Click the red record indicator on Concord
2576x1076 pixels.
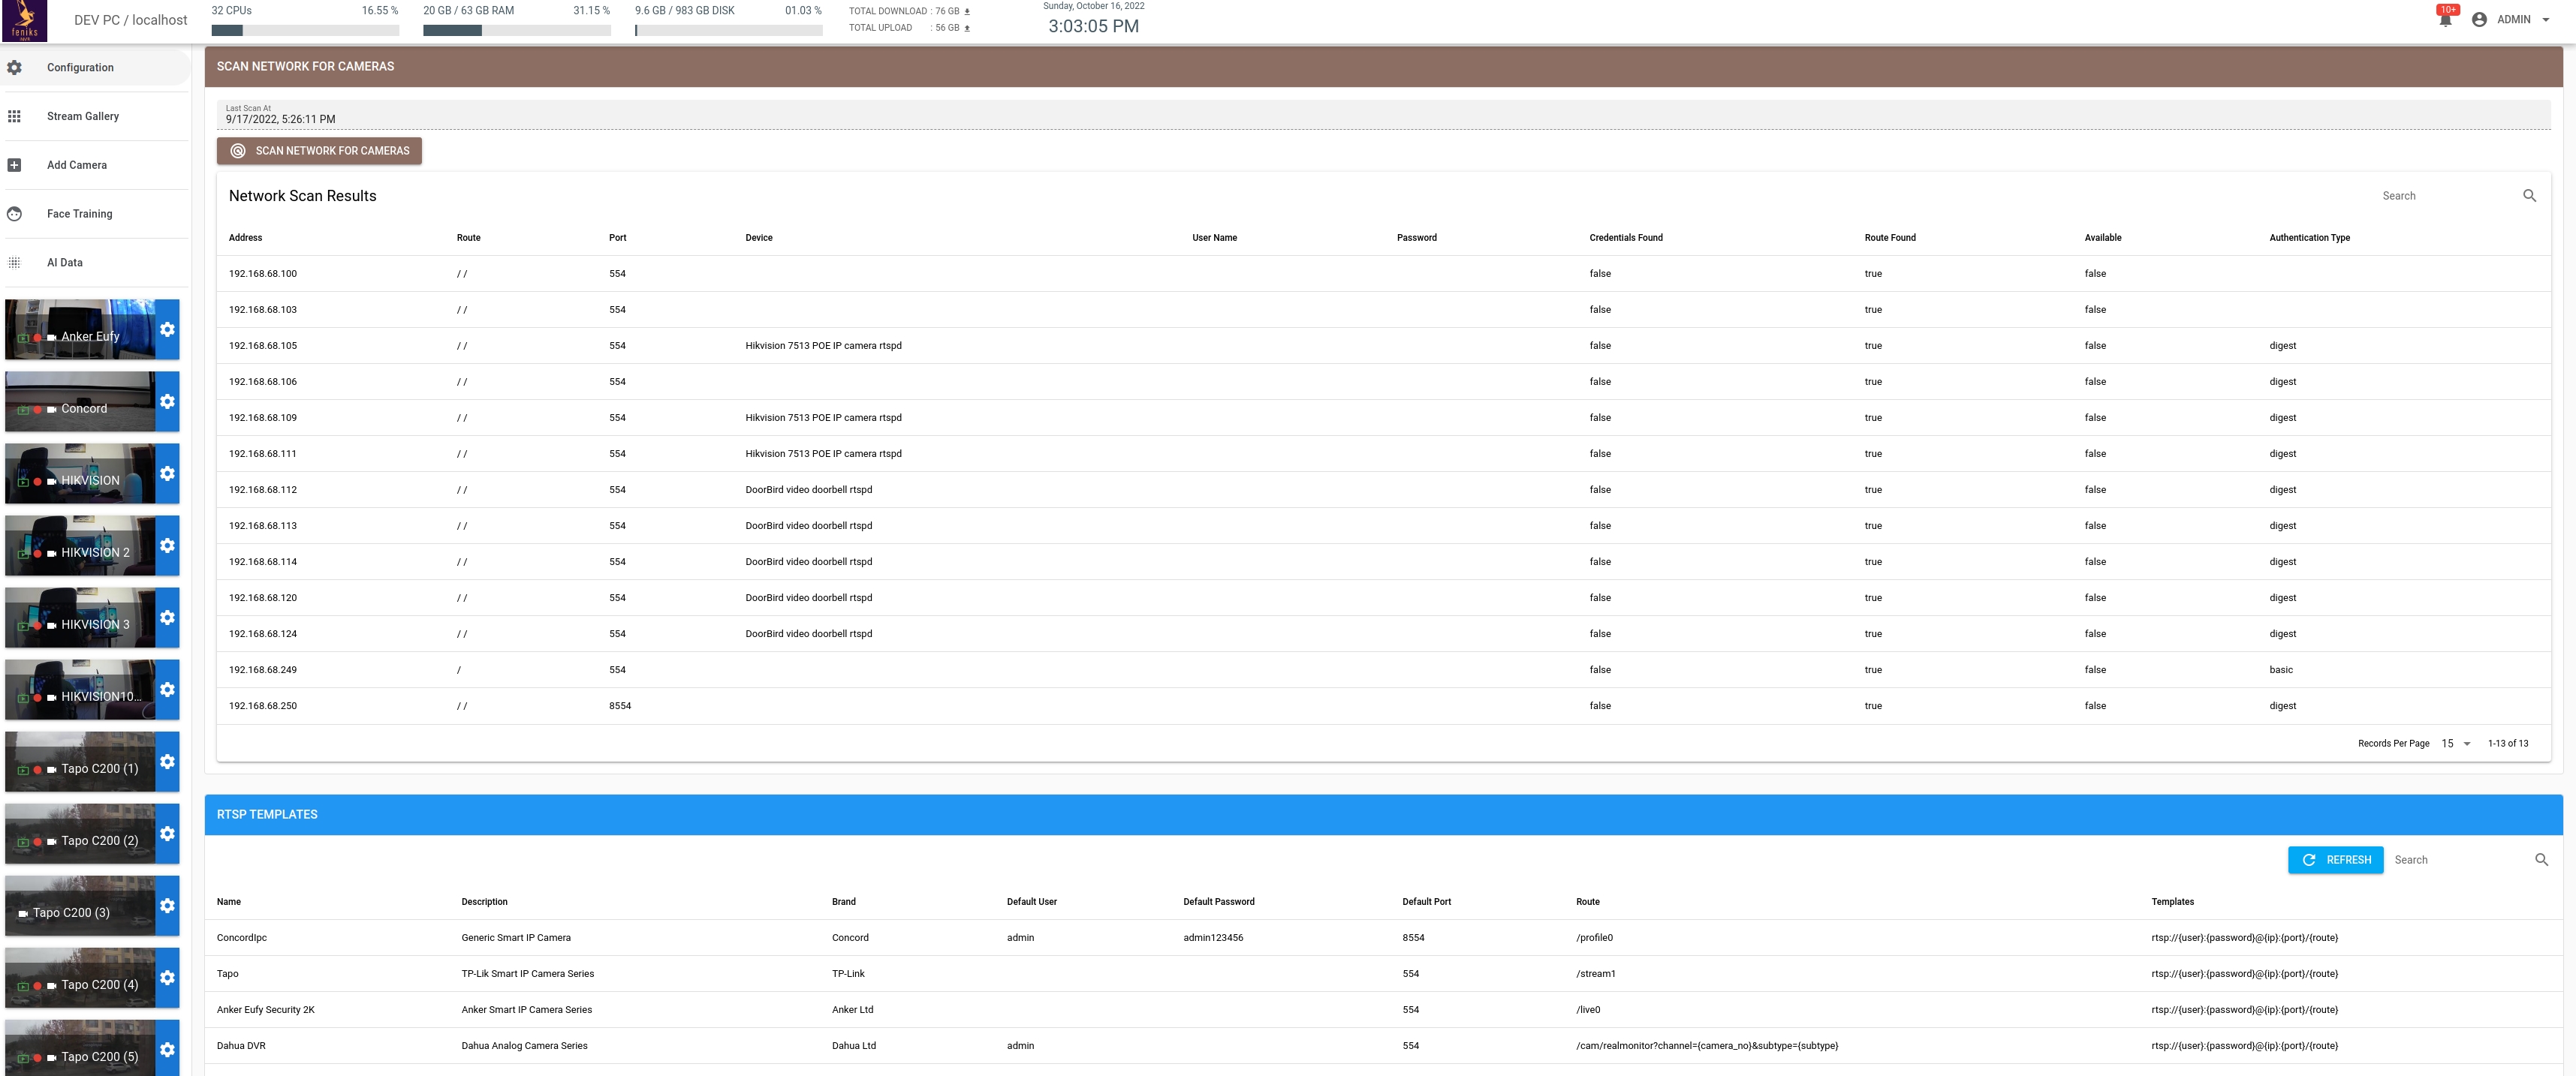[x=38, y=410]
